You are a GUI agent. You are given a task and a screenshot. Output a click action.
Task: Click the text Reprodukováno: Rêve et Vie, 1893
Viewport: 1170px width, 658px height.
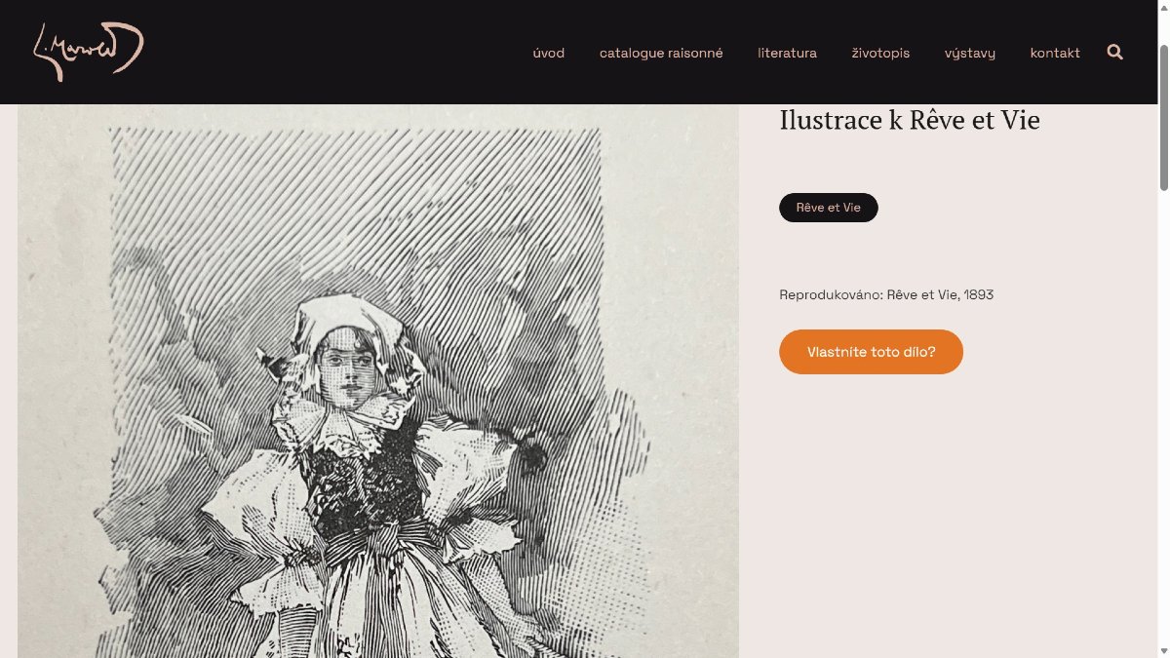(x=886, y=294)
